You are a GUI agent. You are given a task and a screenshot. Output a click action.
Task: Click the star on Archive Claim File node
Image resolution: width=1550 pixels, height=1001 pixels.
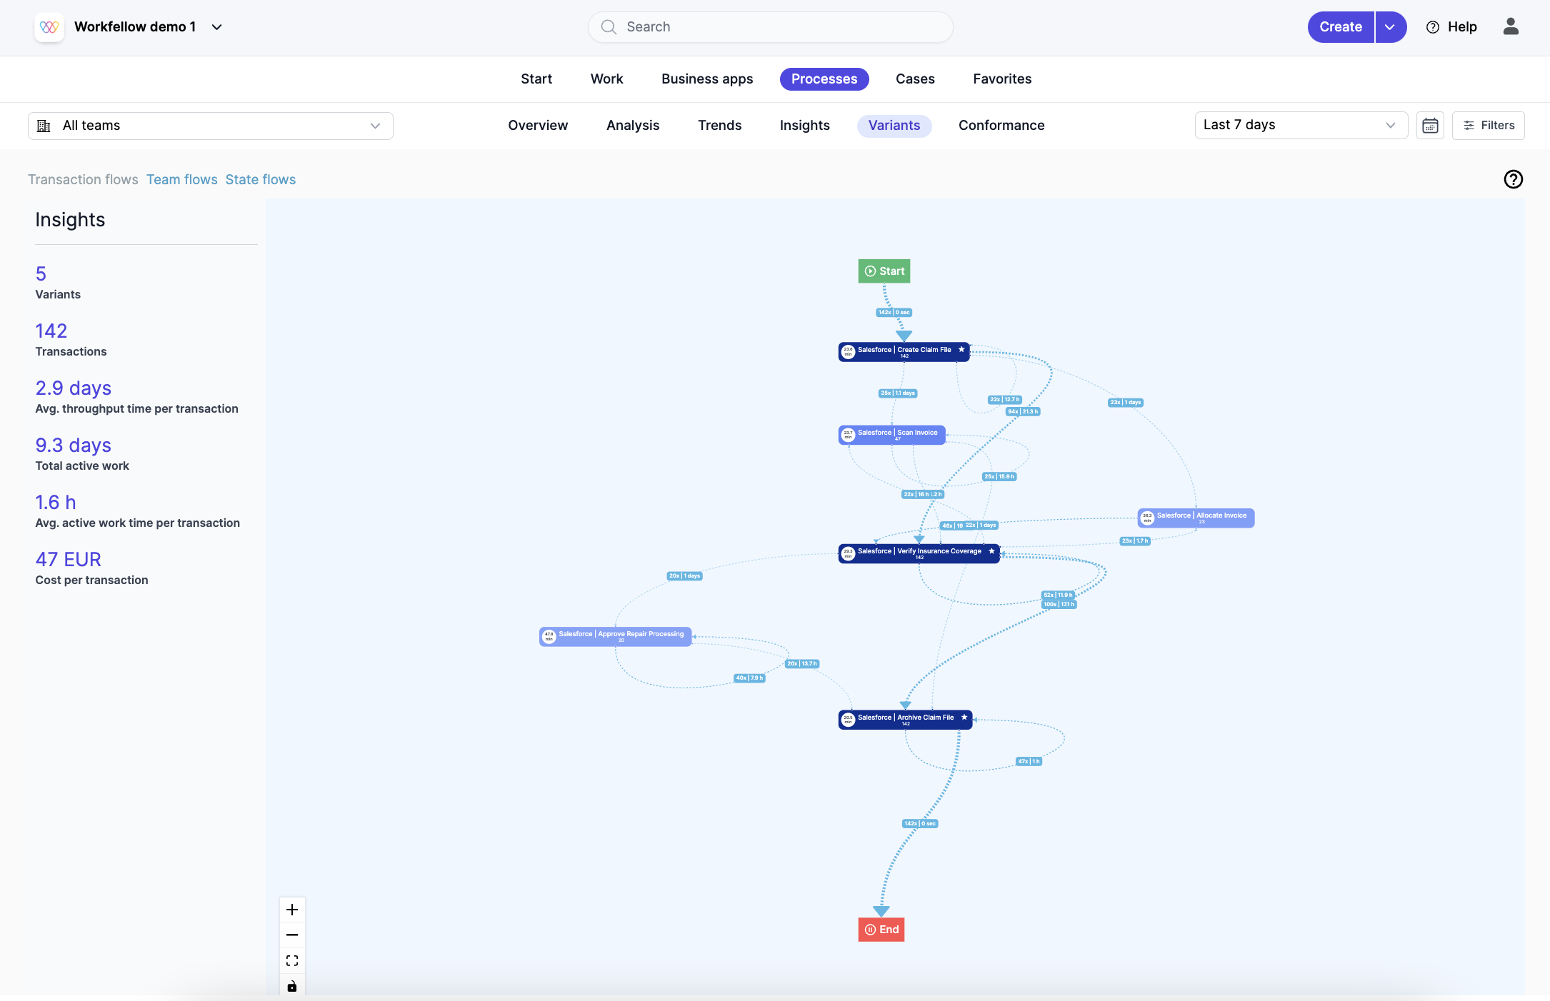point(964,718)
